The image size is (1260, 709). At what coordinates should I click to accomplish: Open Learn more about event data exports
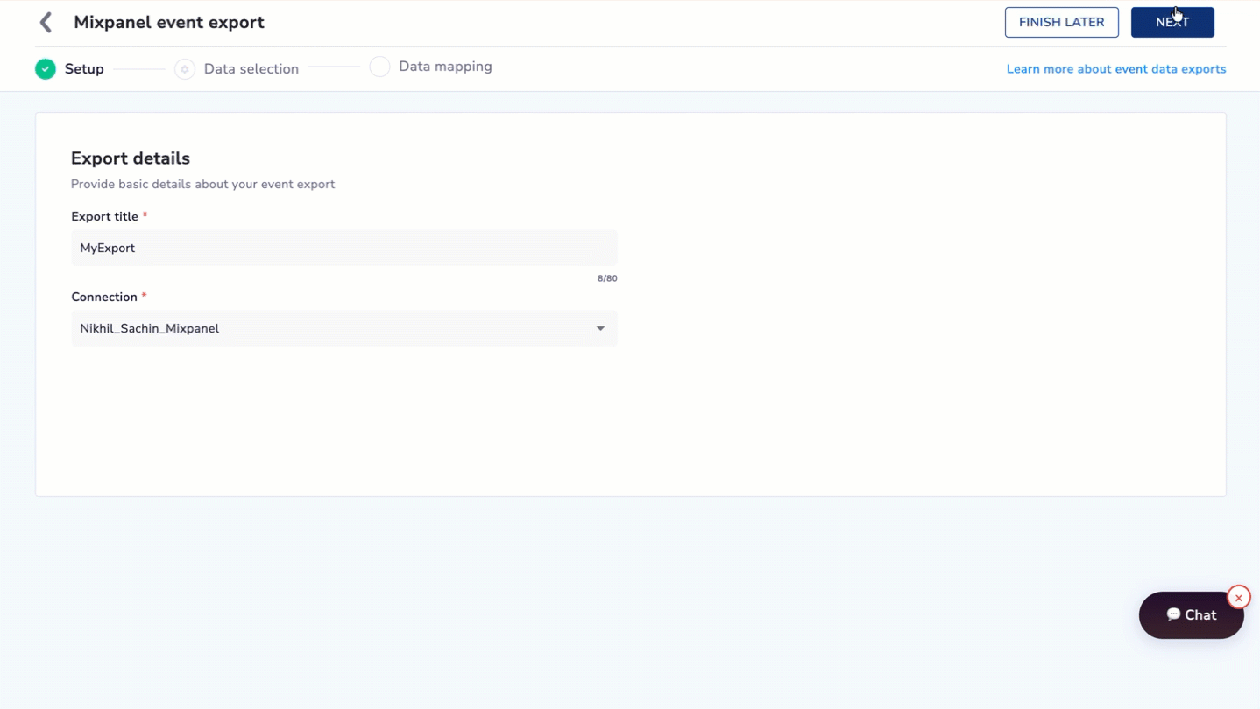1116,69
